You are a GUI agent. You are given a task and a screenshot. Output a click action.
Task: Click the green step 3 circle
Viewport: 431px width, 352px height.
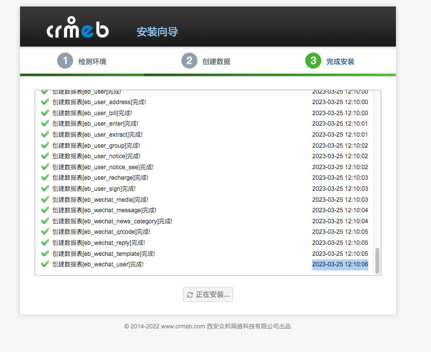tap(313, 61)
